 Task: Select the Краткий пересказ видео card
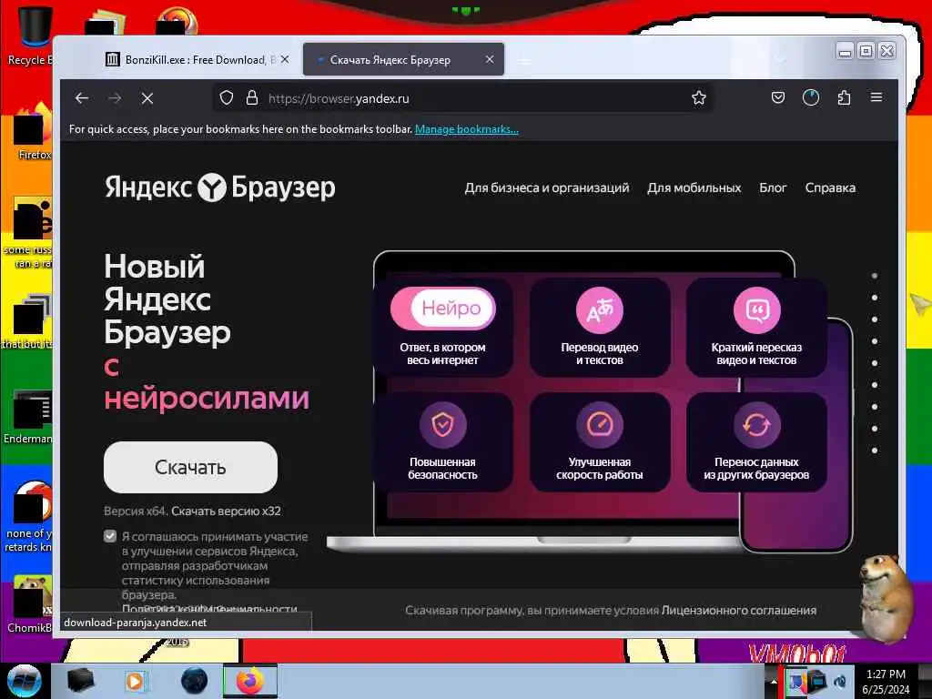click(756, 327)
